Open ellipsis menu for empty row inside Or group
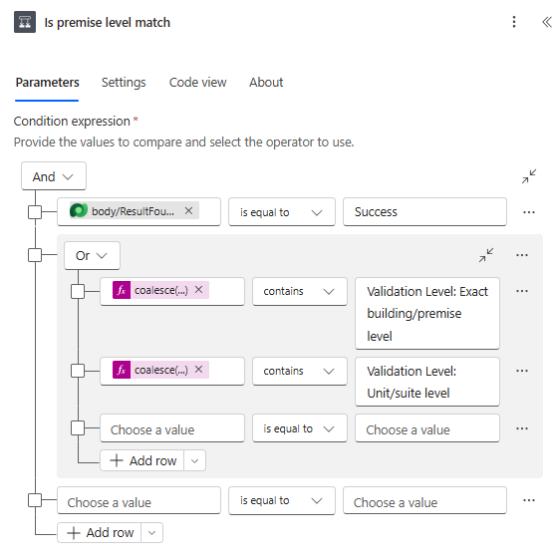552x558 pixels. [x=522, y=428]
